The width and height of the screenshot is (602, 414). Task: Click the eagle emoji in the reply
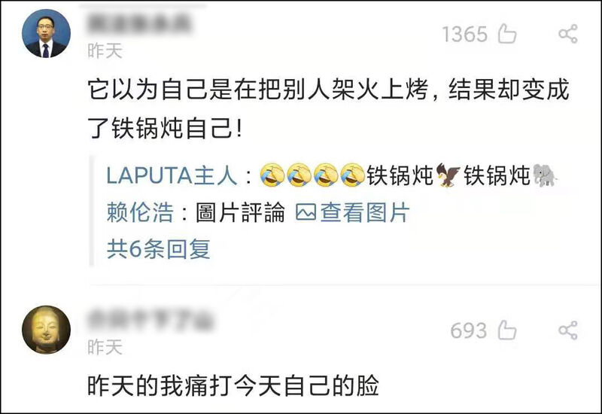pyautogui.click(x=448, y=175)
